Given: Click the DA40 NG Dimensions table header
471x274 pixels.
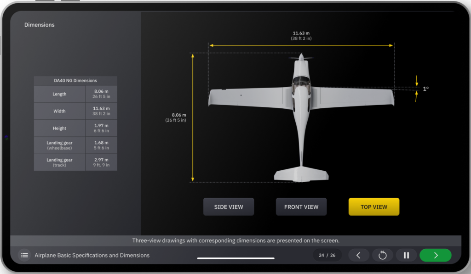Looking at the screenshot, I should [x=75, y=80].
